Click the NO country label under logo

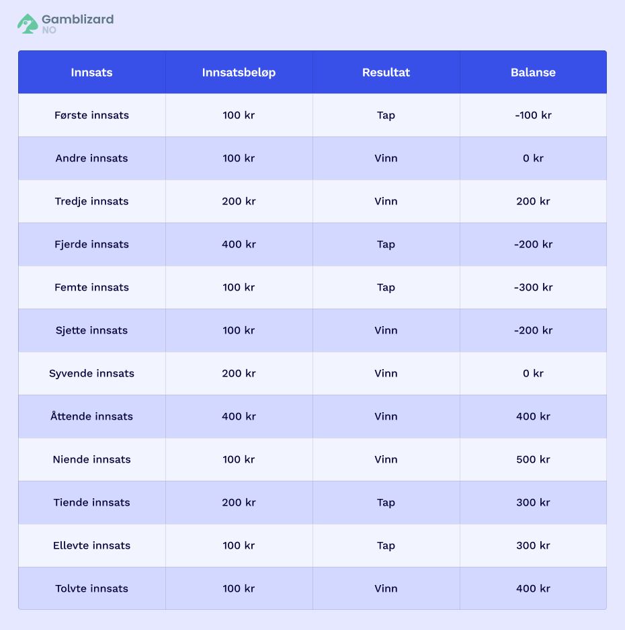pos(49,30)
